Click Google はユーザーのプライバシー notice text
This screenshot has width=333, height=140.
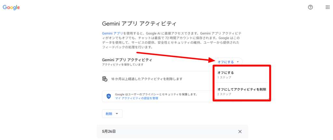click(x=156, y=94)
